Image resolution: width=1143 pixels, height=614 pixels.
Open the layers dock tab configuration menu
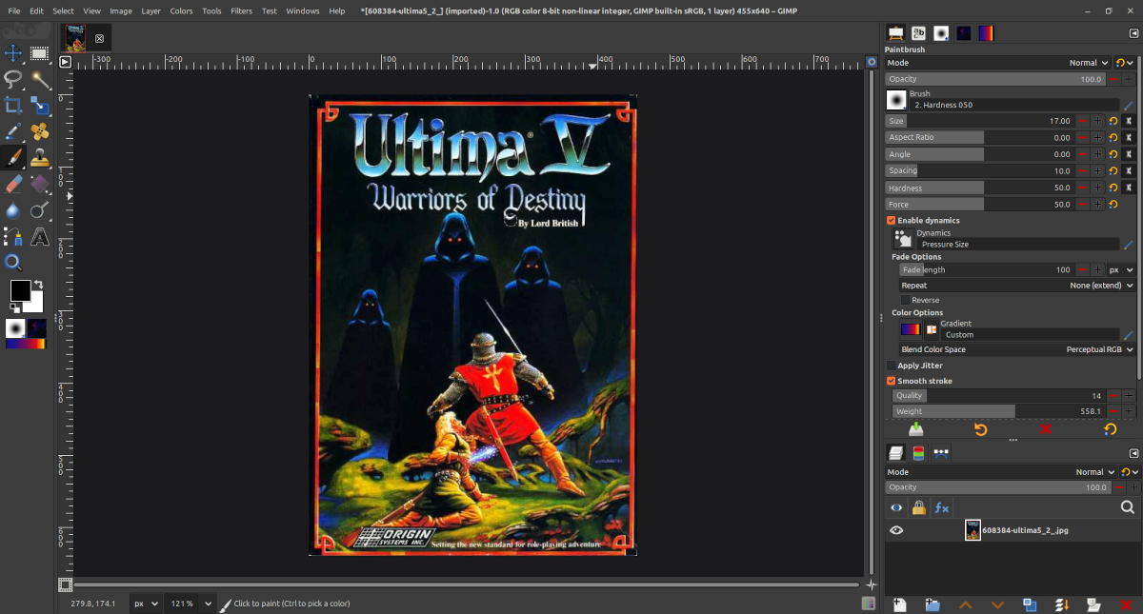pyautogui.click(x=1134, y=453)
